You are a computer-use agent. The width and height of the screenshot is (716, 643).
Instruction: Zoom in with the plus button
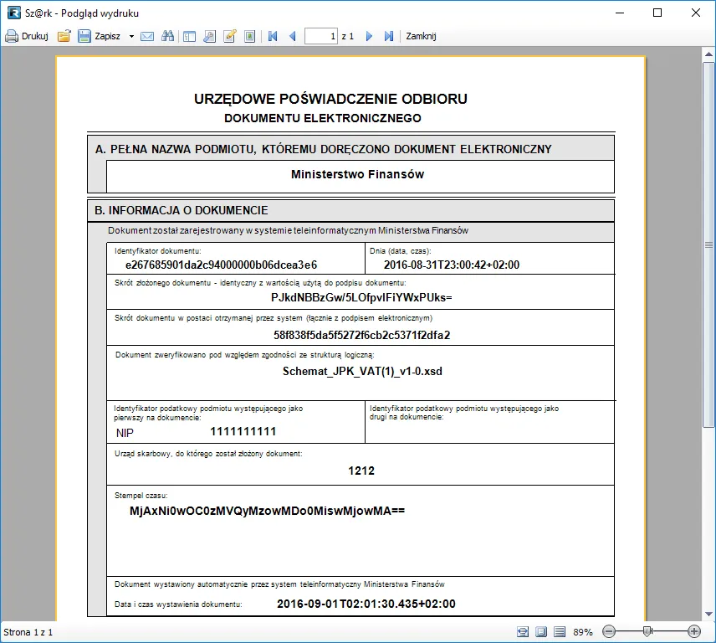(x=693, y=631)
